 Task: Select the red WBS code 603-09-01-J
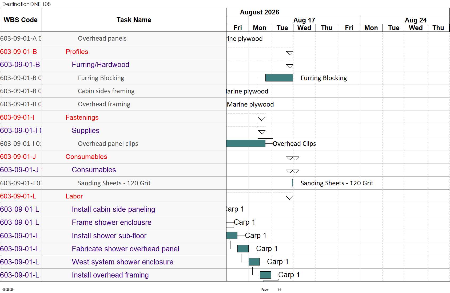tap(18, 157)
